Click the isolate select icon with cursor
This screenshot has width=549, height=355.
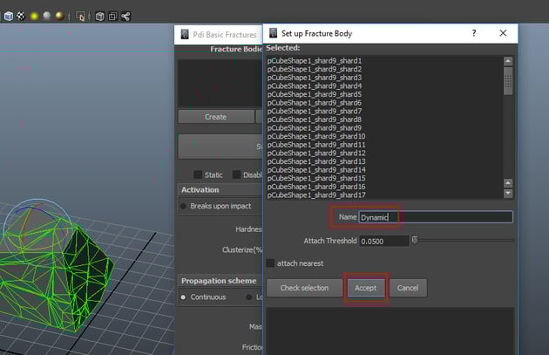point(80,17)
